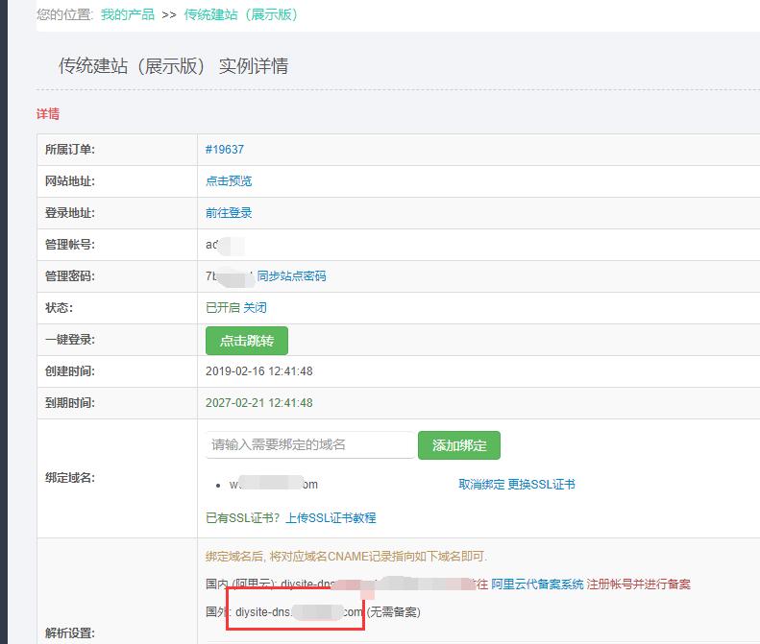
Task: Open 上传SSL证书教程 tutorial link
Action: (x=331, y=518)
